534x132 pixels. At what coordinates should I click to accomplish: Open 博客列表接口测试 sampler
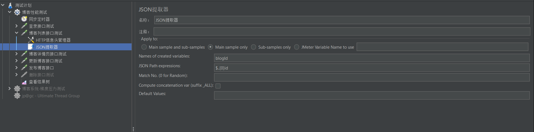click(x=46, y=33)
